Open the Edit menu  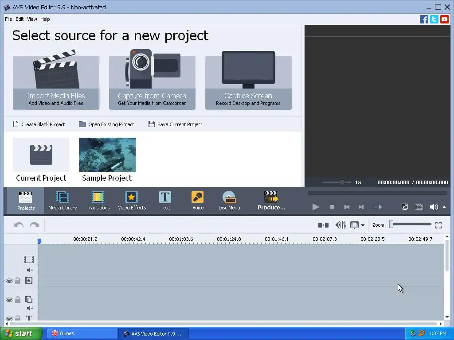click(20, 19)
